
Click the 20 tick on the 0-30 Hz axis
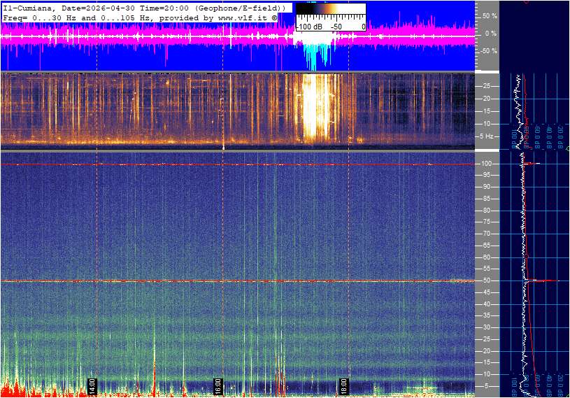point(486,99)
